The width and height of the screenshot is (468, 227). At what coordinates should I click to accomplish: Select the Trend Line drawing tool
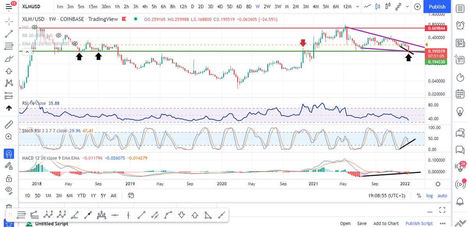[9, 34]
